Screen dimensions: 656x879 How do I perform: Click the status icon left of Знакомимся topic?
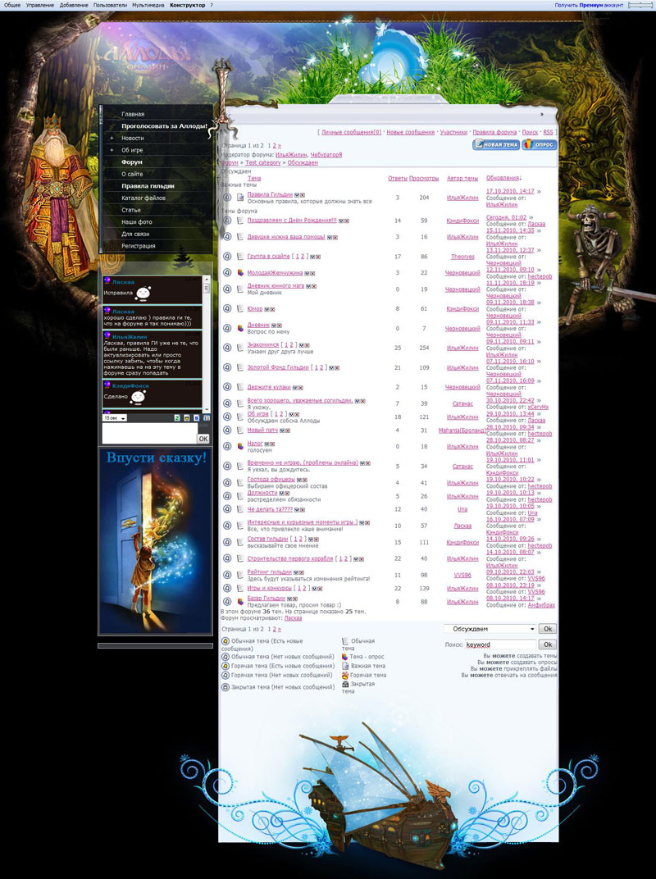pyautogui.click(x=227, y=348)
